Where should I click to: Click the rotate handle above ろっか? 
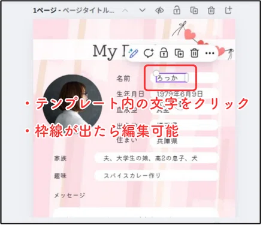[x=156, y=73]
